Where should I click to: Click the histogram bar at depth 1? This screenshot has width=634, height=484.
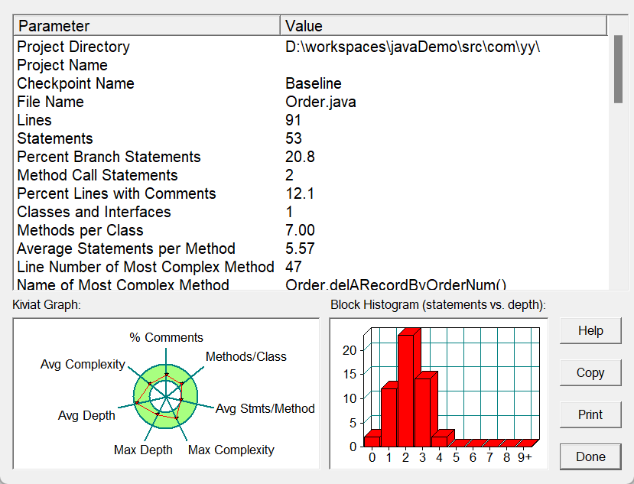pos(389,417)
